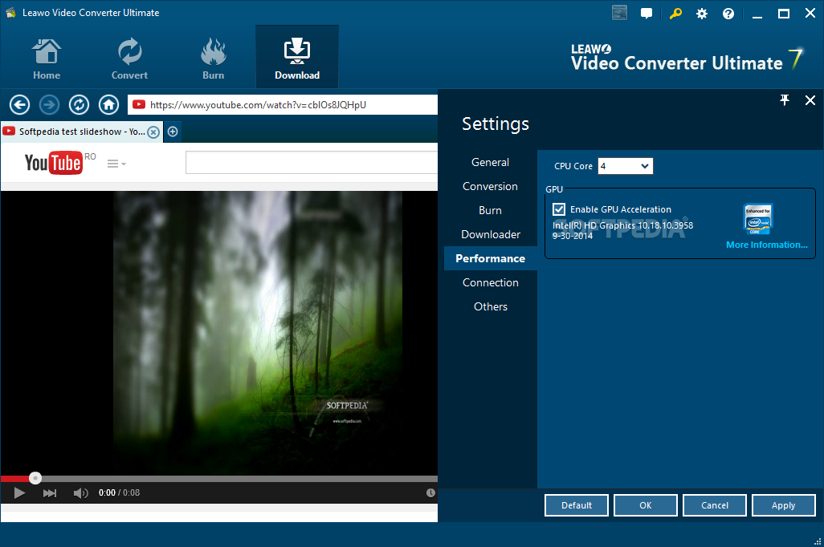The height and width of the screenshot is (547, 824).
Task: Close the Settings panel
Action: coord(810,99)
